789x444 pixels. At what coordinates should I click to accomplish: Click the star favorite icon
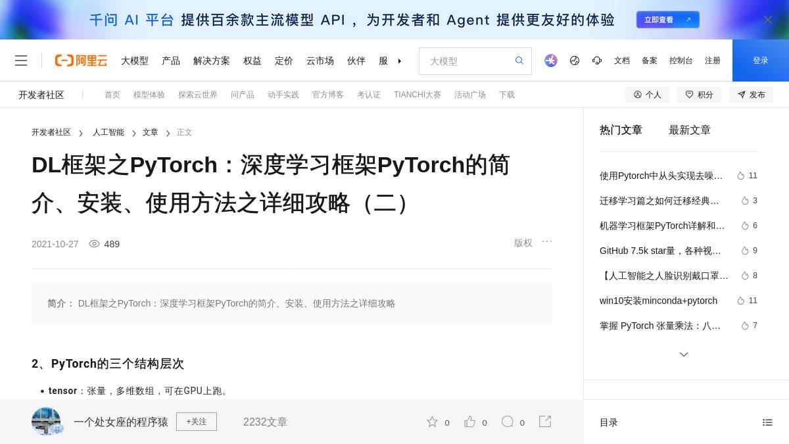click(x=432, y=422)
